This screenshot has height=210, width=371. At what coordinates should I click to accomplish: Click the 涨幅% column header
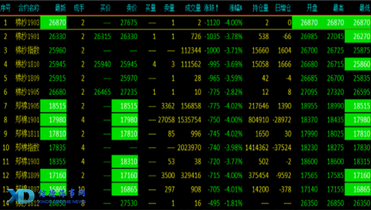coord(236,8)
